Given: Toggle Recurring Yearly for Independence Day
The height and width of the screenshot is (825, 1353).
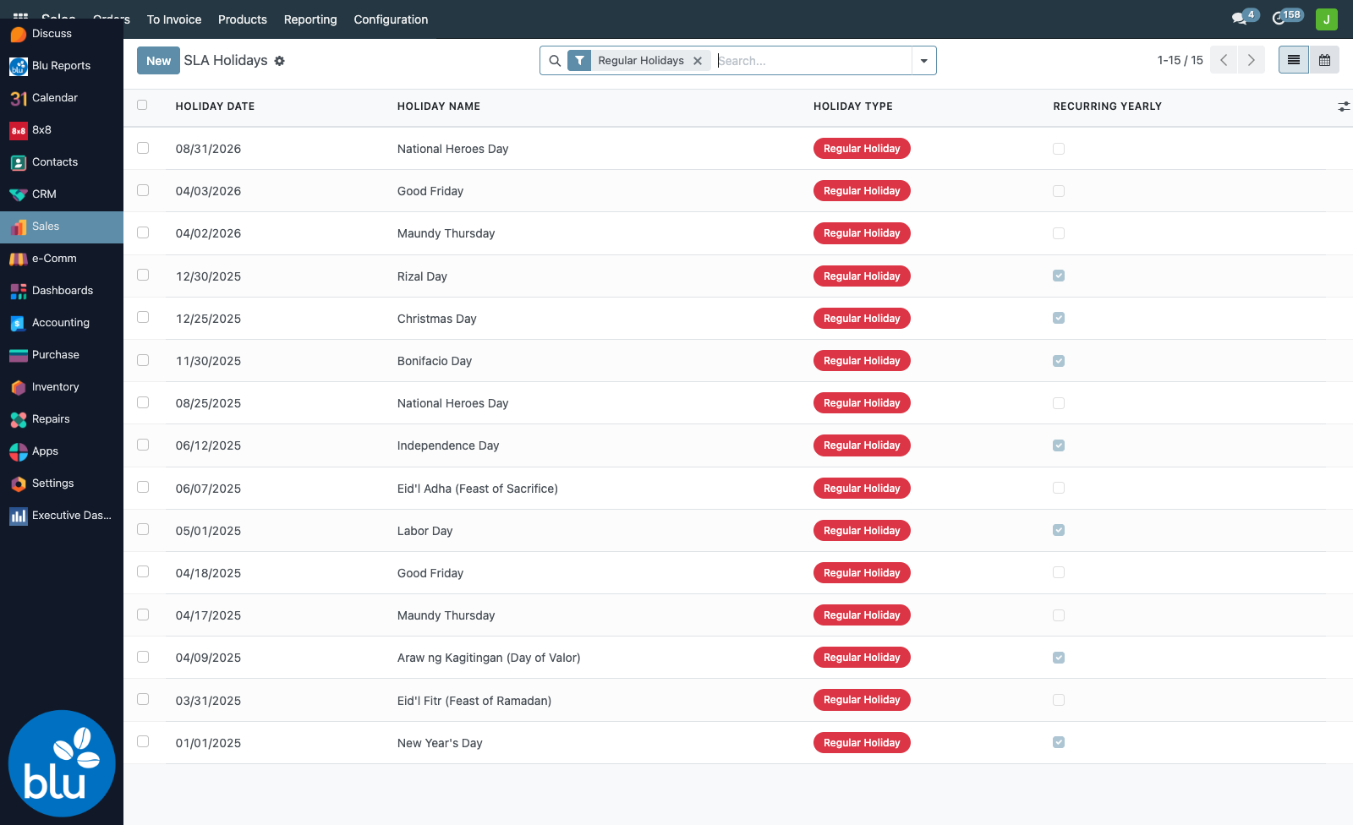Looking at the screenshot, I should (x=1059, y=445).
